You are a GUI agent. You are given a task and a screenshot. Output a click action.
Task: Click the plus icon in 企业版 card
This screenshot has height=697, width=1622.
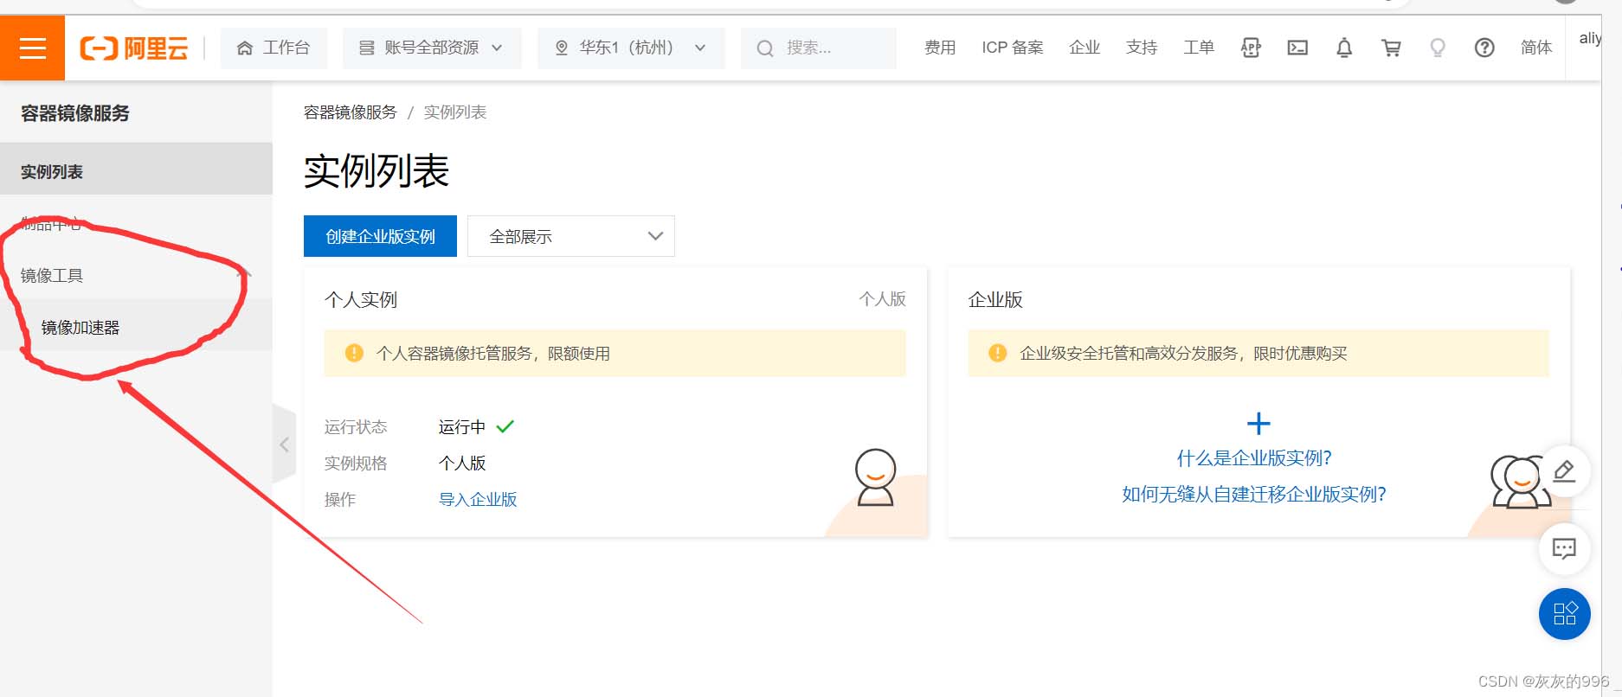1258,423
